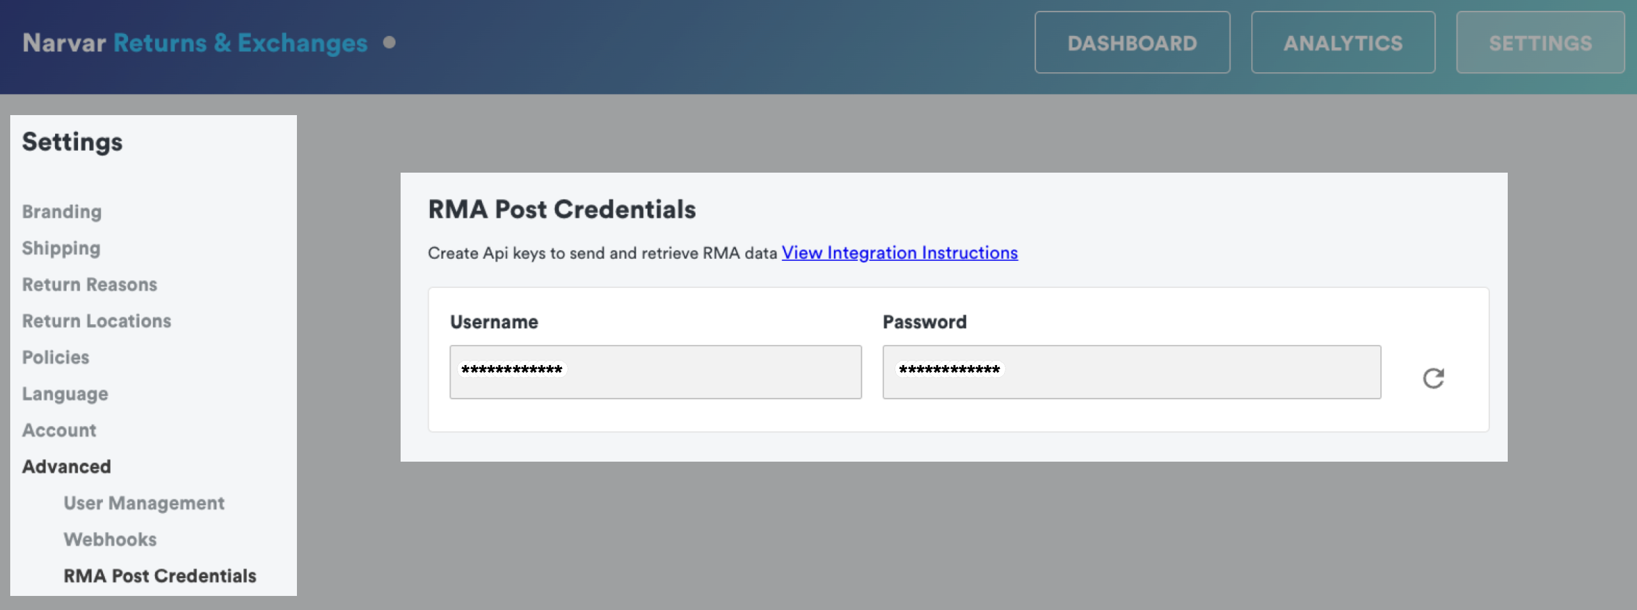Screen dimensions: 1637x610
Task: Open User Management under Advanced
Action: coord(144,503)
